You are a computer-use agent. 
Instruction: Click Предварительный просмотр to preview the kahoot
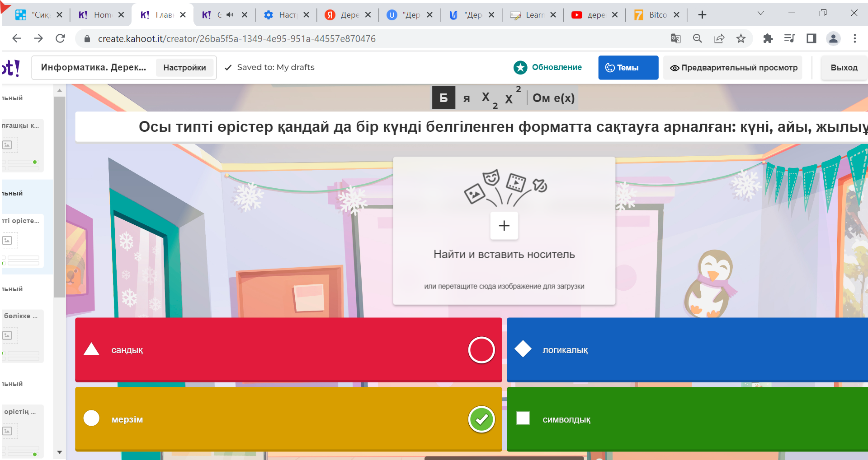733,68
